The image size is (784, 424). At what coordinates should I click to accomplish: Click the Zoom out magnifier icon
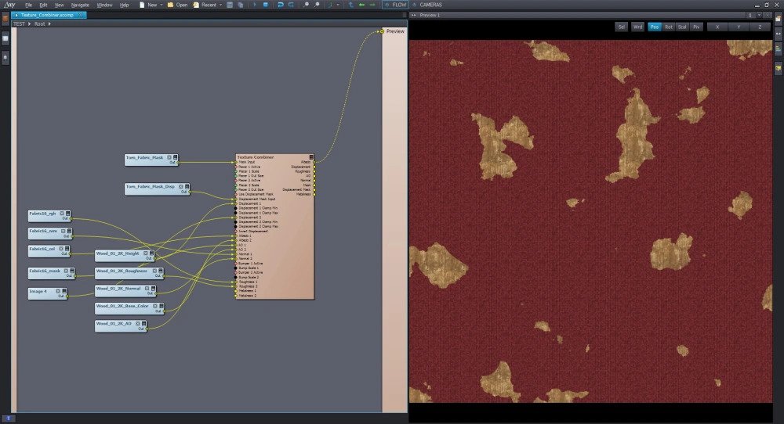pyautogui.click(x=317, y=5)
